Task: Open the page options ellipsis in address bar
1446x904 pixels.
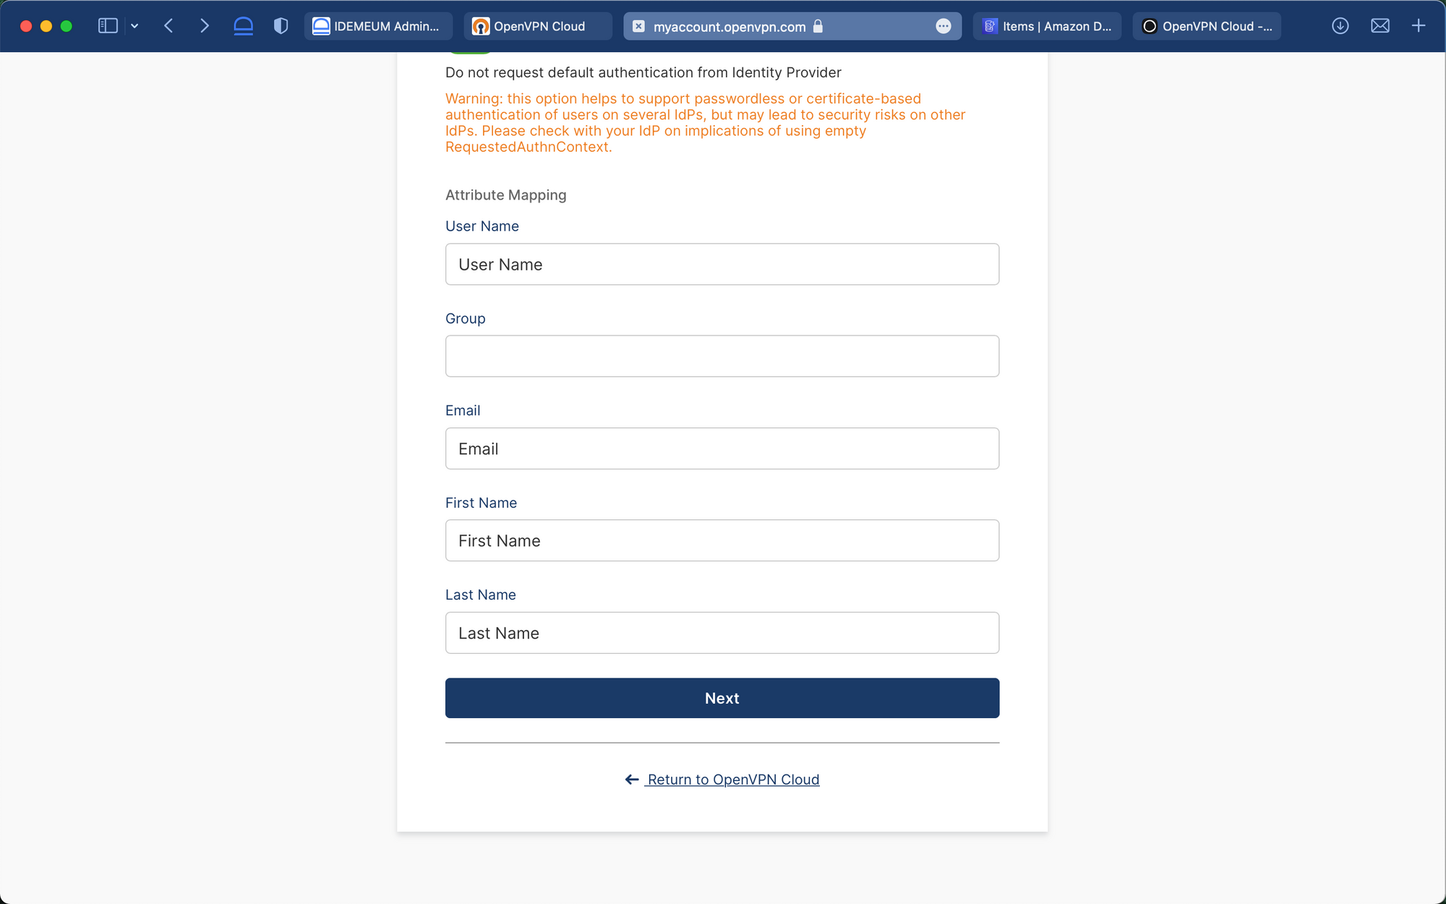Action: click(944, 26)
